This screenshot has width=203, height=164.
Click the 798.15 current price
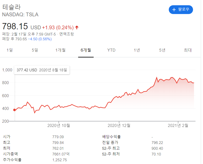(x=15, y=27)
